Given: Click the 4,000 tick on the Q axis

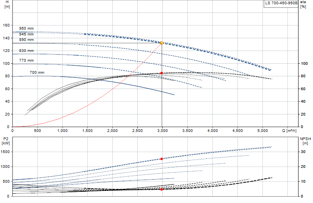Looking at the screenshot, I should pos(212,131).
